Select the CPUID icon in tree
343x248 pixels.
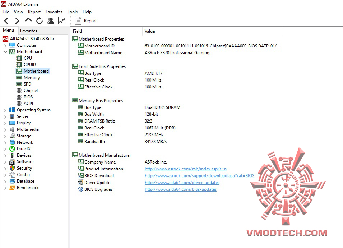click(19, 65)
